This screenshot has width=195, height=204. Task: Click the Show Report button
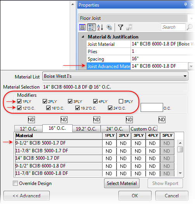(x=165, y=183)
